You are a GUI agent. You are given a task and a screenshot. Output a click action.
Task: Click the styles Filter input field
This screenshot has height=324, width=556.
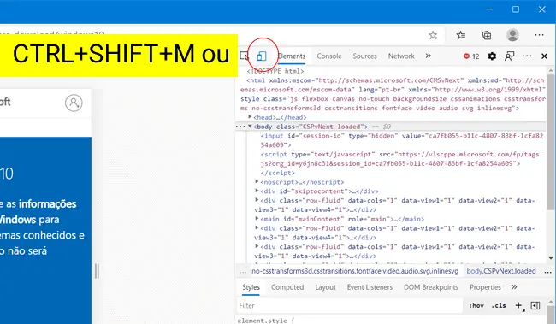click(350, 305)
